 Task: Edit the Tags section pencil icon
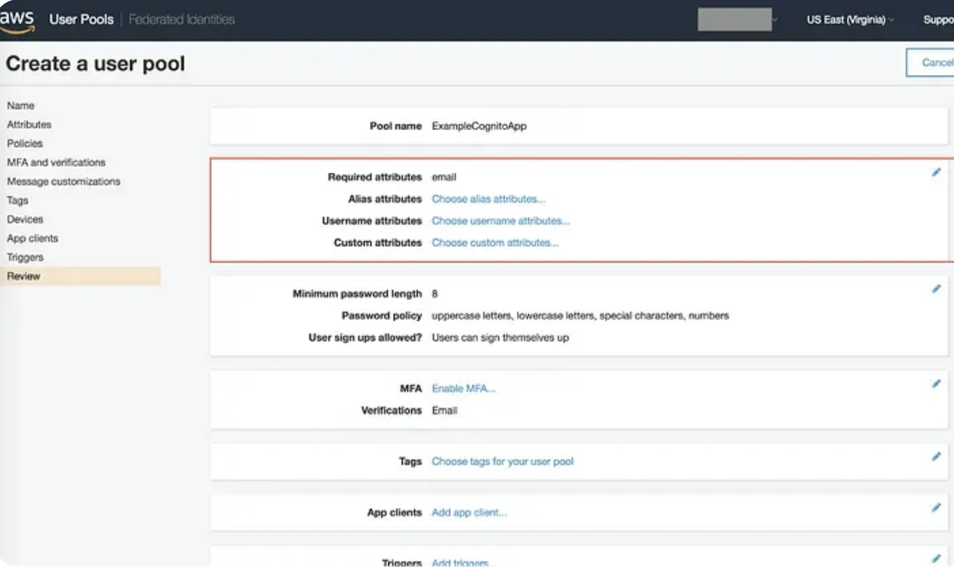pyautogui.click(x=936, y=457)
